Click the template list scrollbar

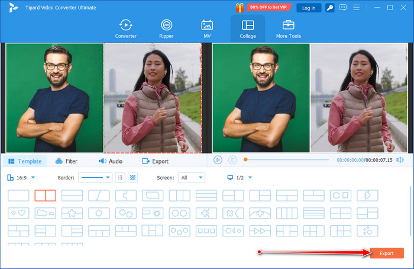[x=410, y=211]
